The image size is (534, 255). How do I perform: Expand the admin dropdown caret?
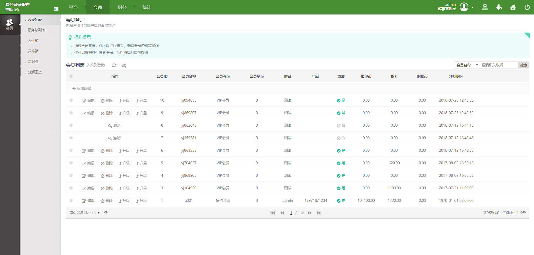click(x=473, y=8)
